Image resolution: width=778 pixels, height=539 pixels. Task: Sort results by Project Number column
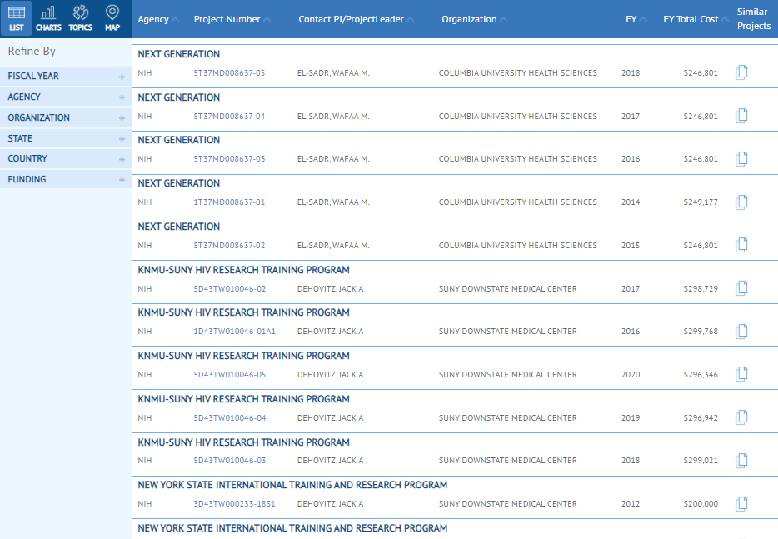pyautogui.click(x=232, y=19)
